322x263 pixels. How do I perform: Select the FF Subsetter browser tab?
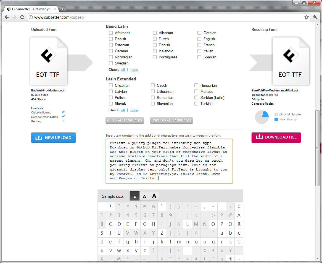31,9
